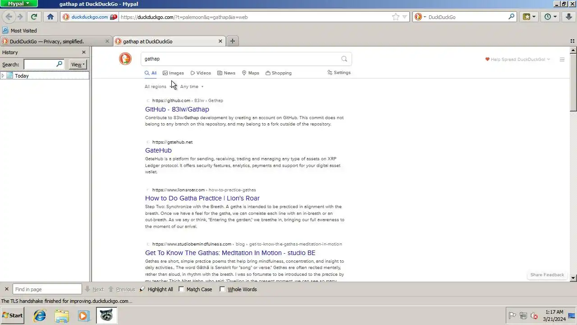This screenshot has width=577, height=325.
Task: Expand Help Spread DuckDuckGo dropdown
Action: coord(517,59)
